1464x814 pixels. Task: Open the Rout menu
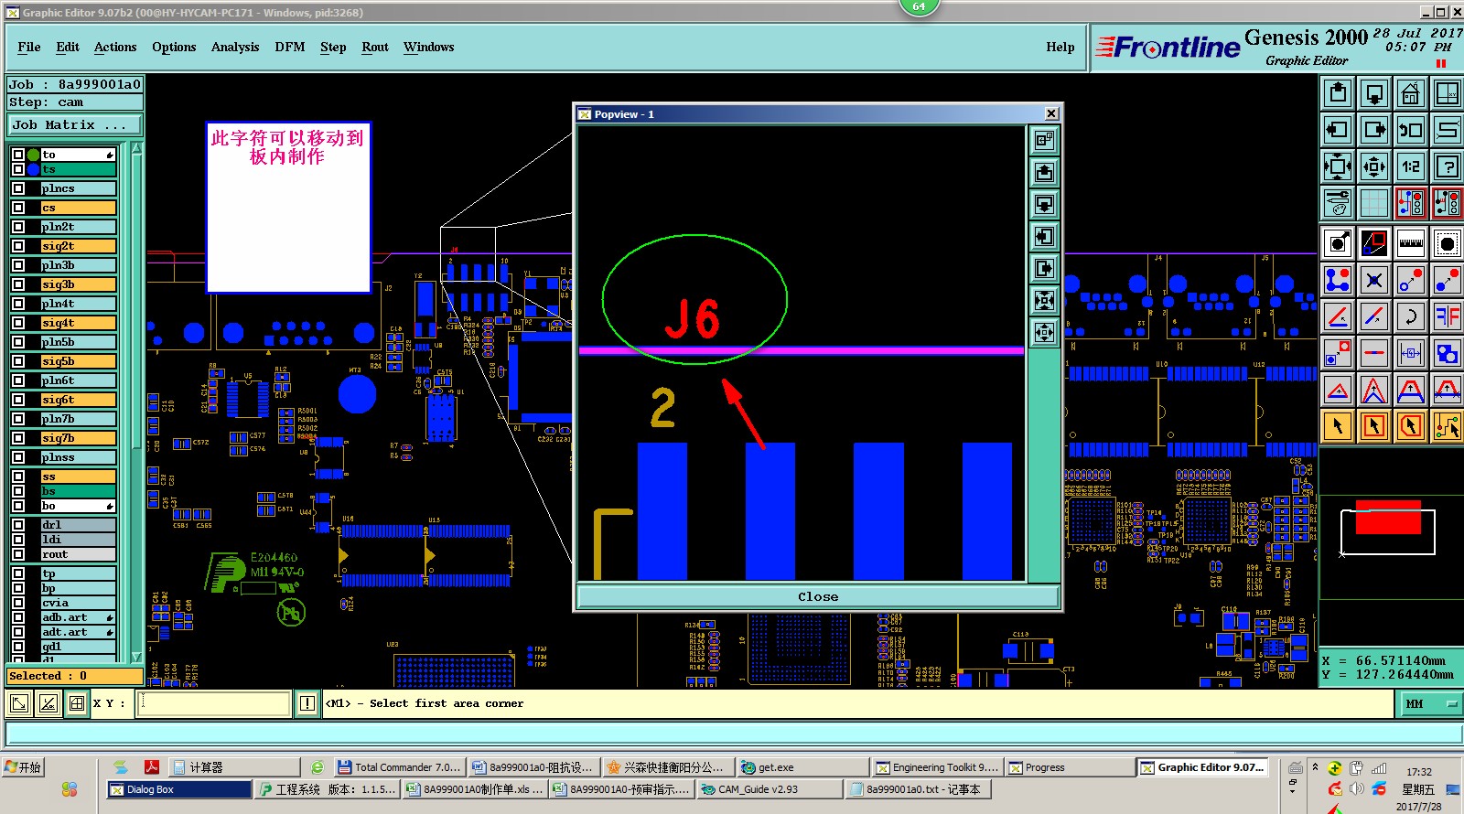coord(375,47)
